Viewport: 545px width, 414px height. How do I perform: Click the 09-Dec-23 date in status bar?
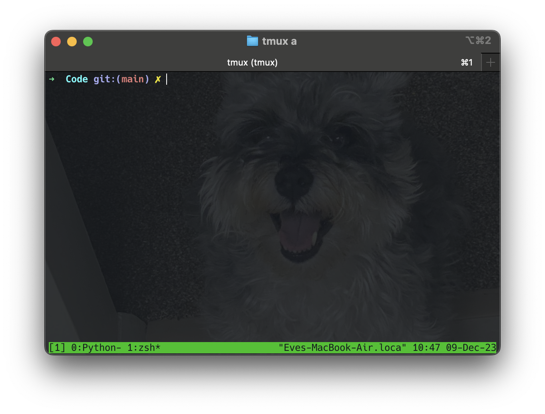(x=471, y=348)
